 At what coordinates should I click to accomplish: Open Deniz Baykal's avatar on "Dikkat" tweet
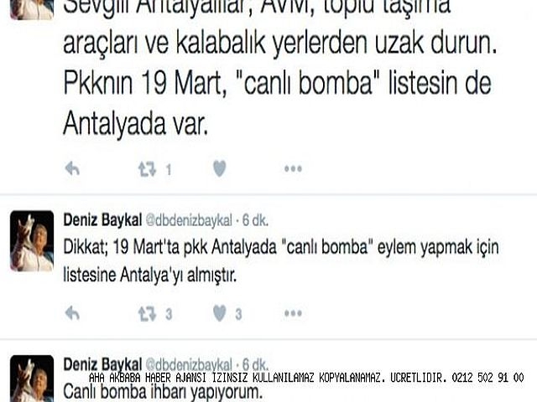(x=32, y=241)
